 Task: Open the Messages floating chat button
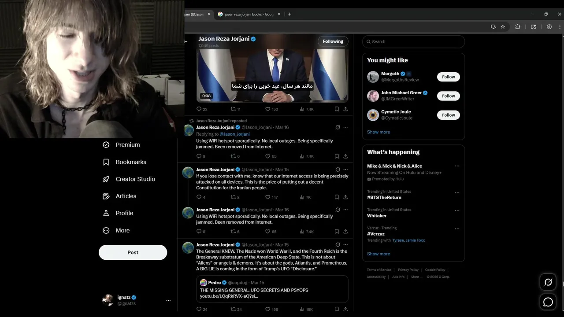548,302
